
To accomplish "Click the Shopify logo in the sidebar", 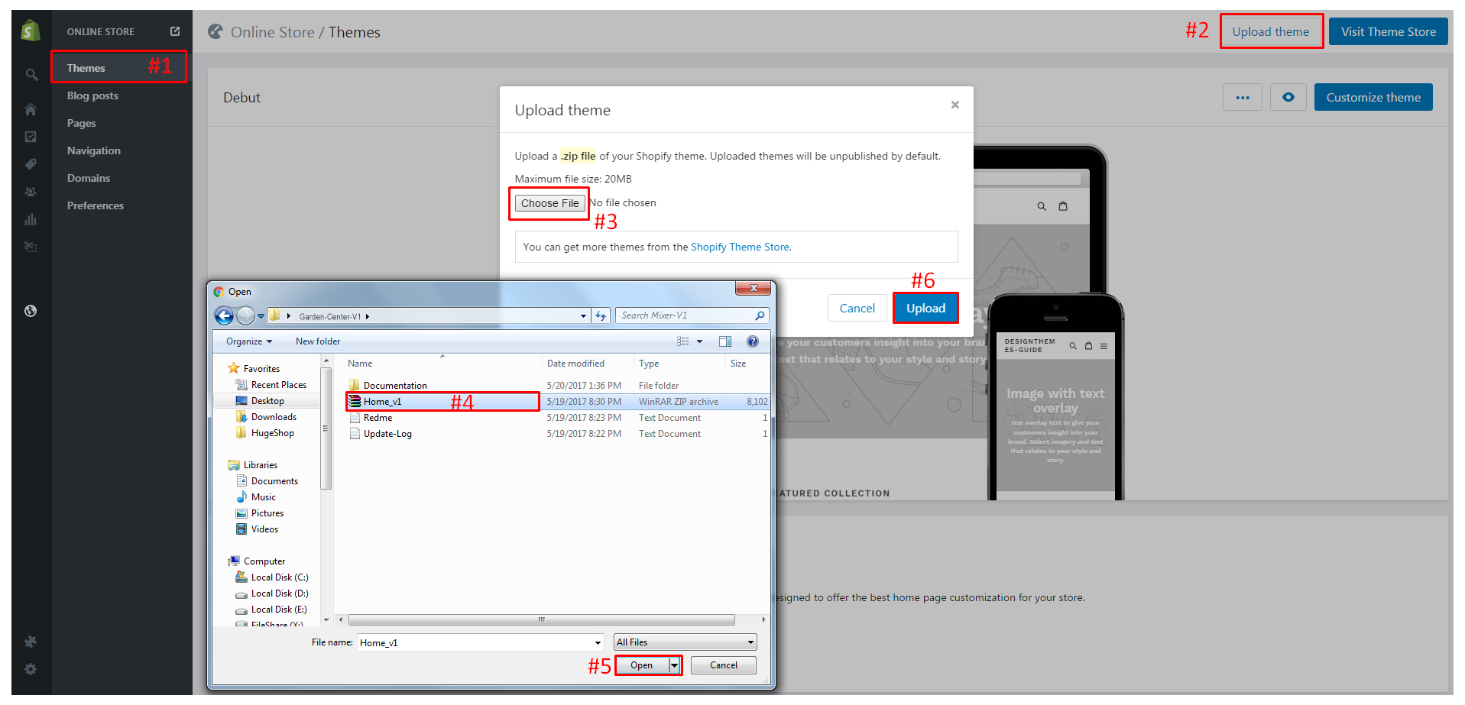I will click(x=31, y=31).
